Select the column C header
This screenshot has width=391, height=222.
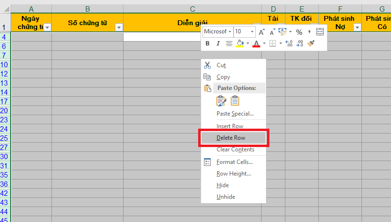point(192,9)
